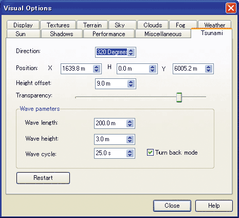Click into the Wave length value field
The height and width of the screenshot is (218, 239).
111,123
